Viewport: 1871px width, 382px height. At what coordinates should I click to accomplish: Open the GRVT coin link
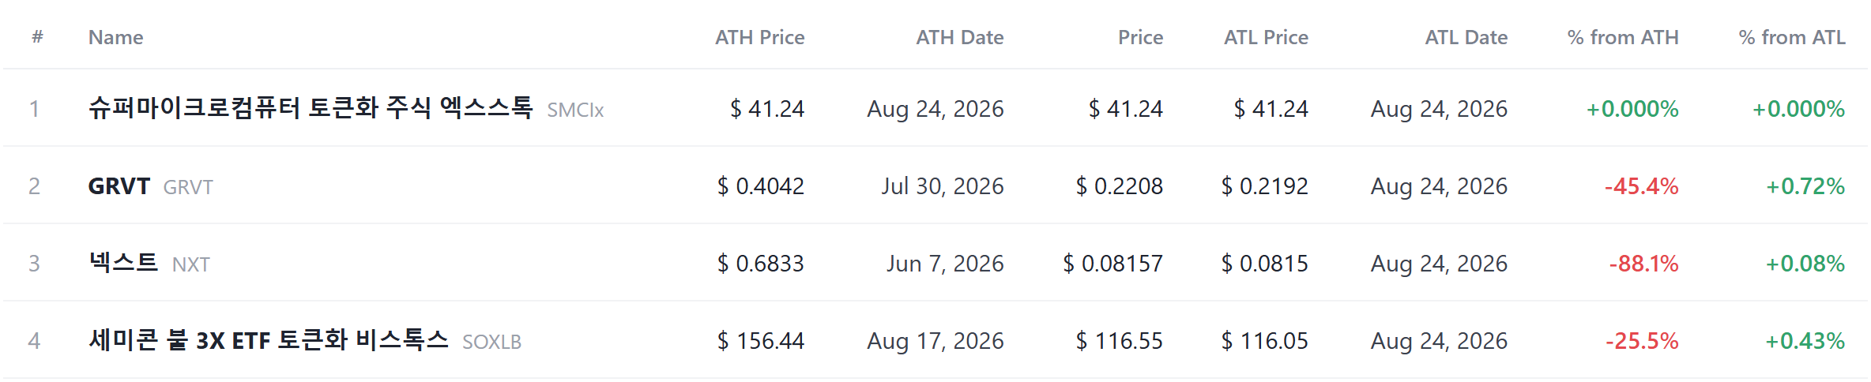(119, 186)
